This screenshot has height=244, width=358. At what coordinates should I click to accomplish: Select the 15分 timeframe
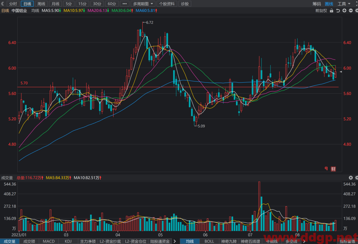83,4
